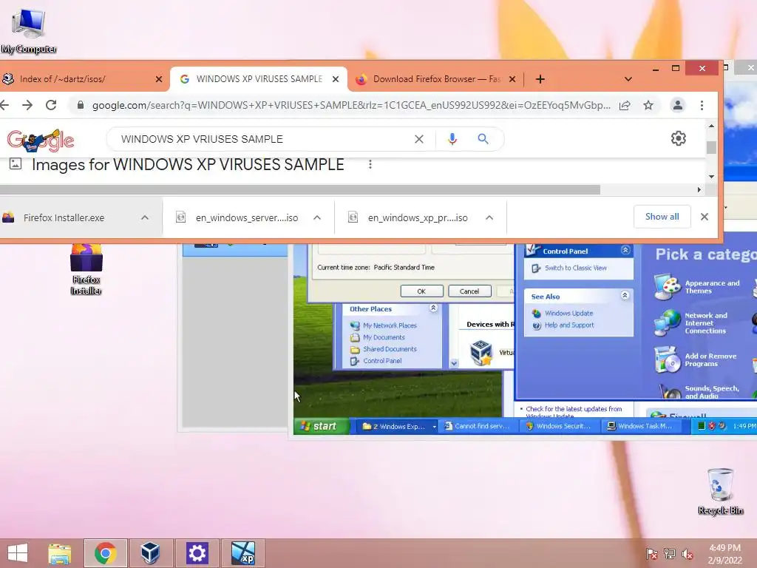Open a new Chrome tab
Screen dimensions: 757x568
[x=540, y=79]
